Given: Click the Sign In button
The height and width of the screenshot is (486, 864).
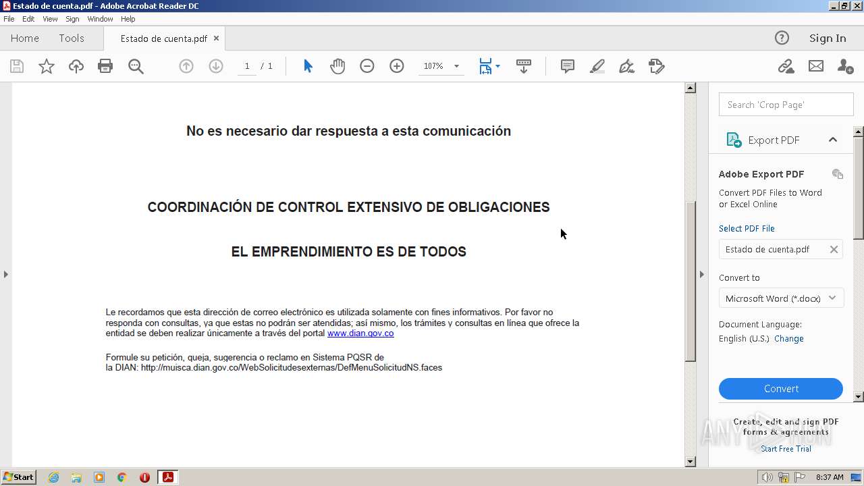Looking at the screenshot, I should click(828, 38).
